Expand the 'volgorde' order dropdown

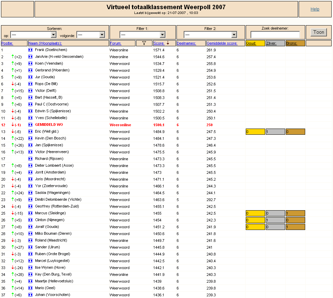91,34
